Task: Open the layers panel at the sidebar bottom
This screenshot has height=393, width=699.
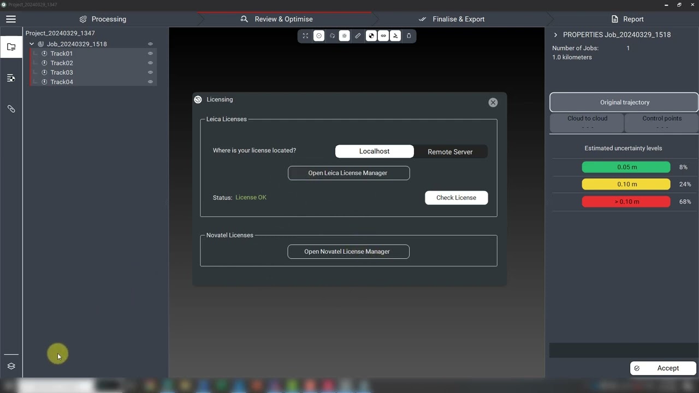Action: [x=11, y=366]
